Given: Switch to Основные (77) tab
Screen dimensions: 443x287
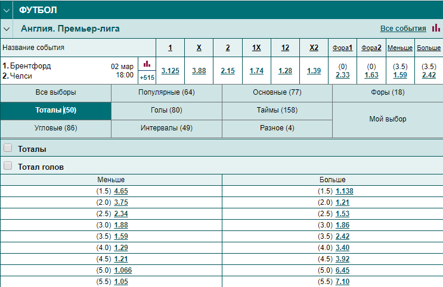Looking at the screenshot, I should coord(277,92).
